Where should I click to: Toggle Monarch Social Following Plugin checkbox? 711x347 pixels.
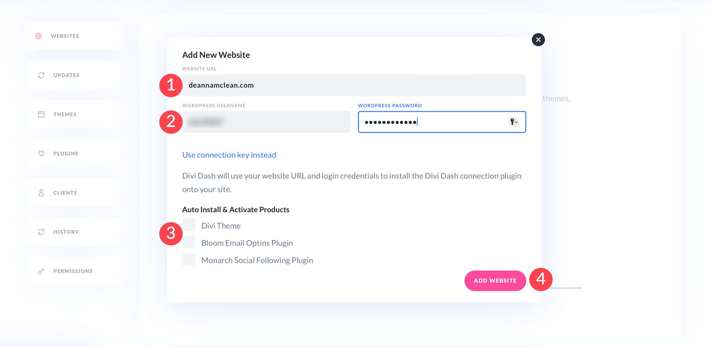pyautogui.click(x=188, y=259)
